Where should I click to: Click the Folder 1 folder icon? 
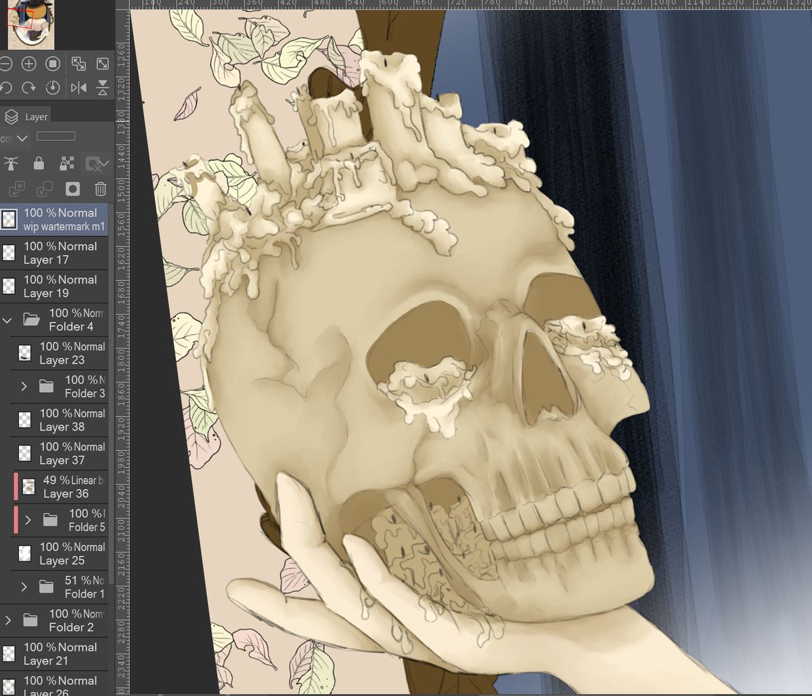[46, 586]
